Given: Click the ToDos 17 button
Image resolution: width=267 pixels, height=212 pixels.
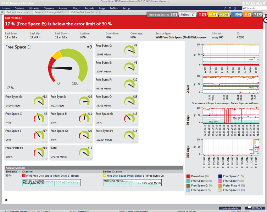Looking at the screenshot, I should pos(188,14).
